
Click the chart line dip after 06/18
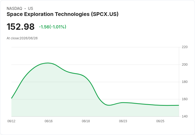click(109, 105)
